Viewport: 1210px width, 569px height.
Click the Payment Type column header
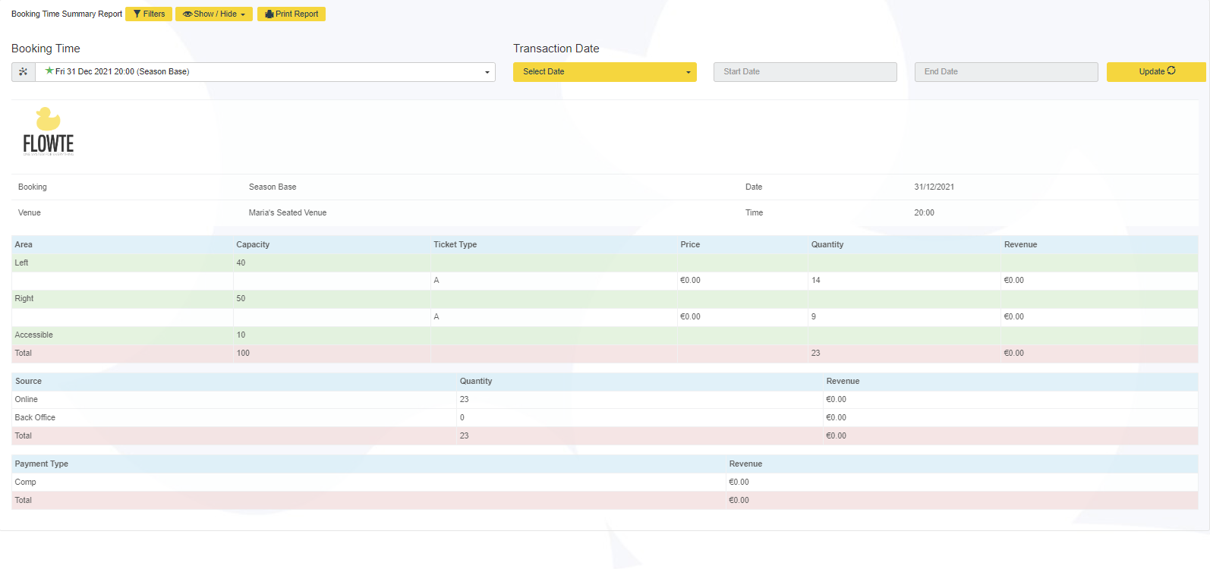(42, 464)
